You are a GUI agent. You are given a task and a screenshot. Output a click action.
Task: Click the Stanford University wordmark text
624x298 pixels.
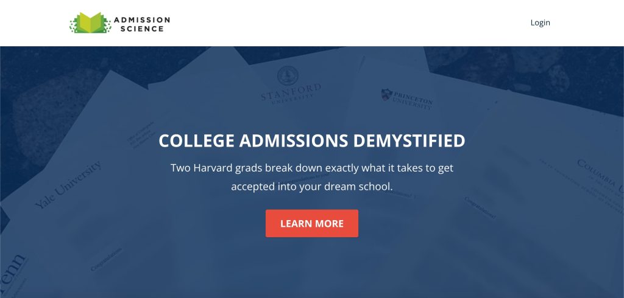coord(291,94)
